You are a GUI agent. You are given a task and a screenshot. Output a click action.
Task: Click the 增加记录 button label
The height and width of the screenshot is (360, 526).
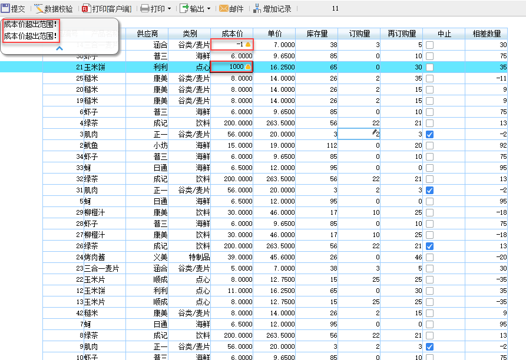pyautogui.click(x=277, y=9)
